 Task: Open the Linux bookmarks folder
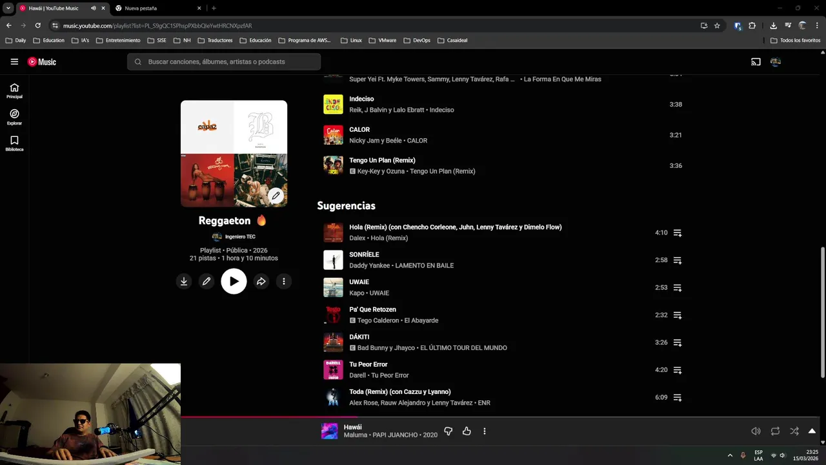(351, 40)
